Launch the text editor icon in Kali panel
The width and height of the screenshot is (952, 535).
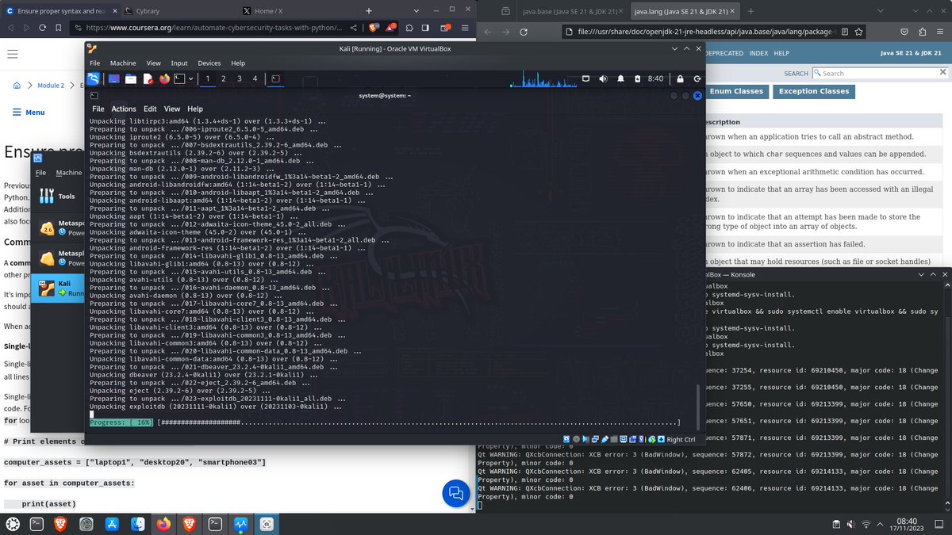coord(148,78)
